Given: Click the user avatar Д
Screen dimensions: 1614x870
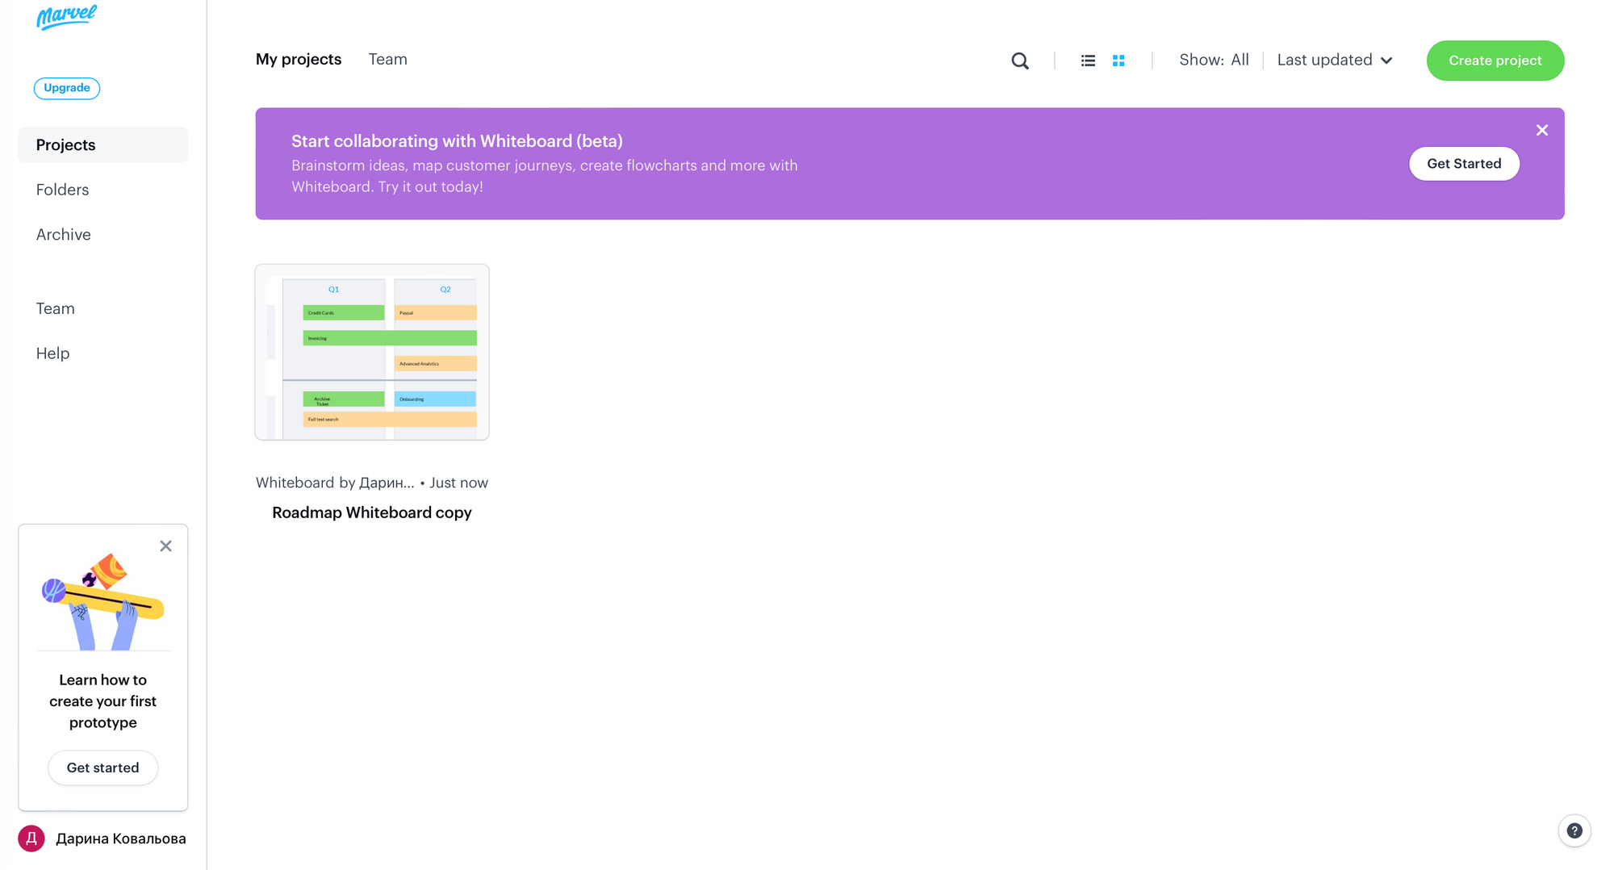Looking at the screenshot, I should pyautogui.click(x=31, y=839).
